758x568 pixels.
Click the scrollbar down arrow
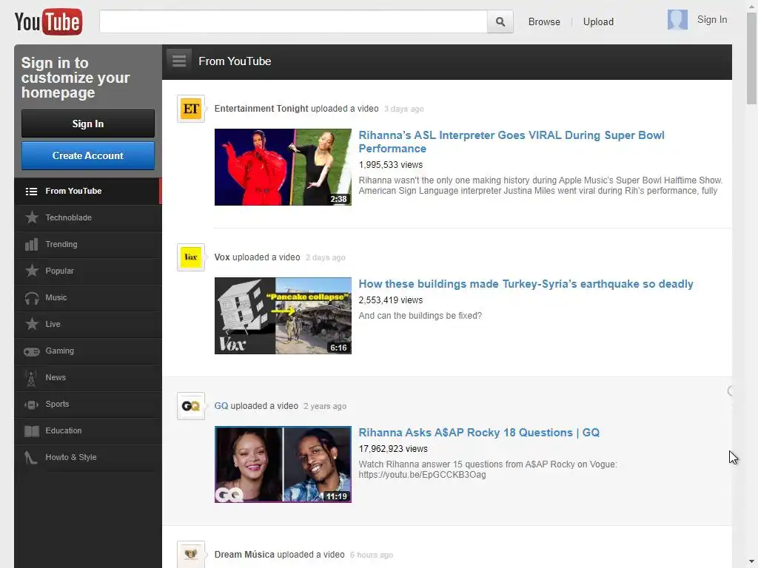752,562
